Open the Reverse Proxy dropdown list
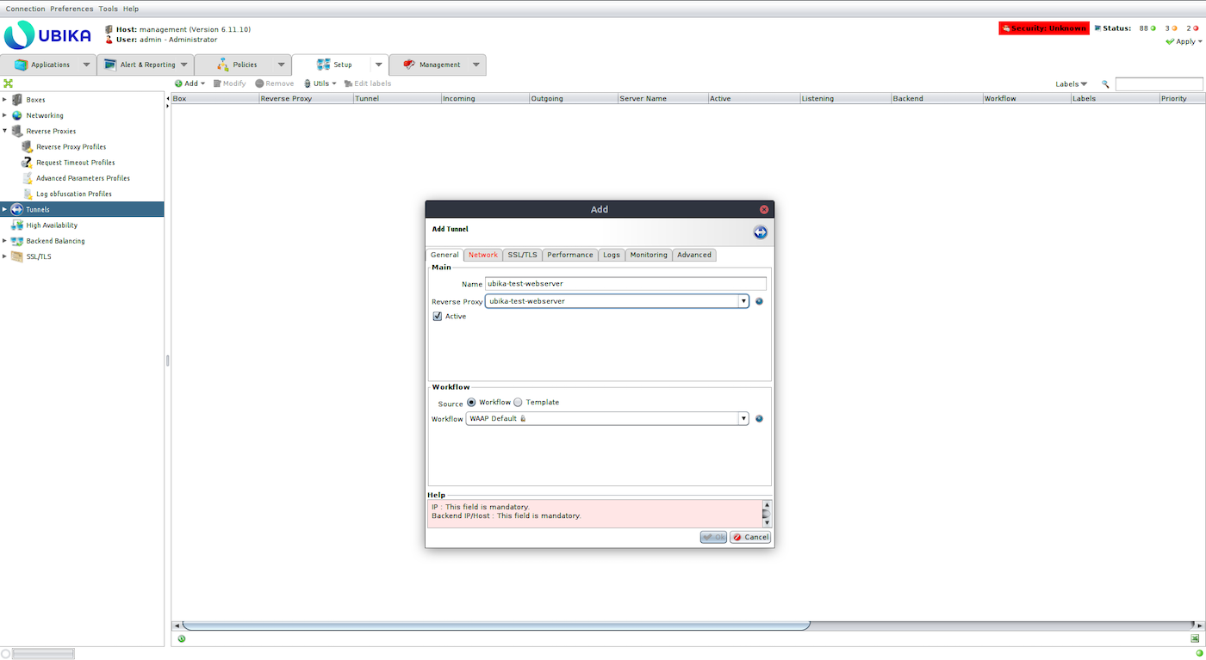Viewport: 1206px width, 660px height. click(743, 301)
